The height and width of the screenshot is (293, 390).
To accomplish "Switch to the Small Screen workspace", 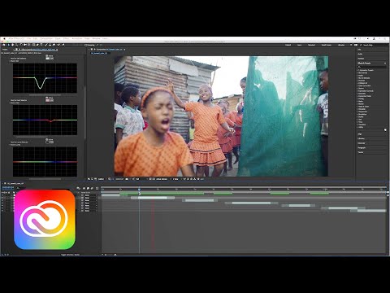I will (327, 45).
